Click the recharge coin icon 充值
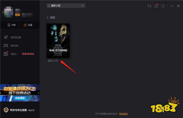This screenshot has width=183, height=118. 25,25
